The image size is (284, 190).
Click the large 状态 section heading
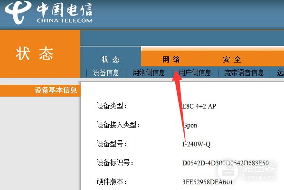click(34, 54)
